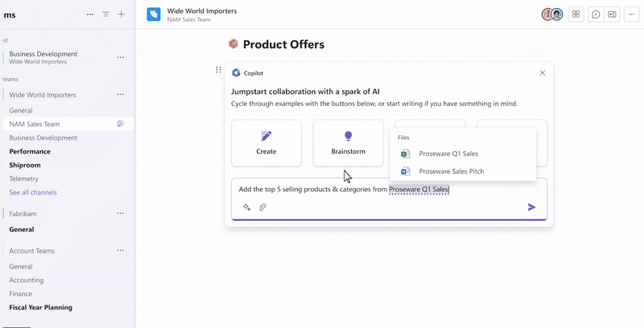Open more options for Wide World Importers team
Image resolution: width=644 pixels, height=328 pixels.
[120, 94]
